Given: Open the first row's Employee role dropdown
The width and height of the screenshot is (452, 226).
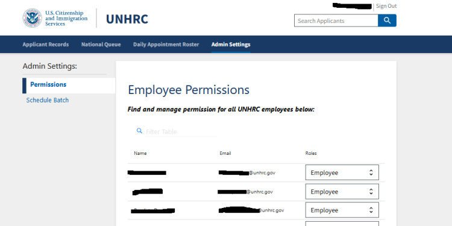Looking at the screenshot, I should 342,173.
